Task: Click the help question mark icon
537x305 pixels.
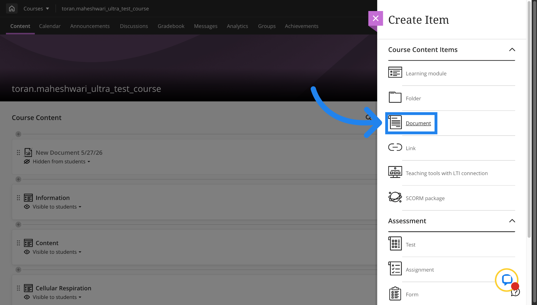Action: pos(515,293)
